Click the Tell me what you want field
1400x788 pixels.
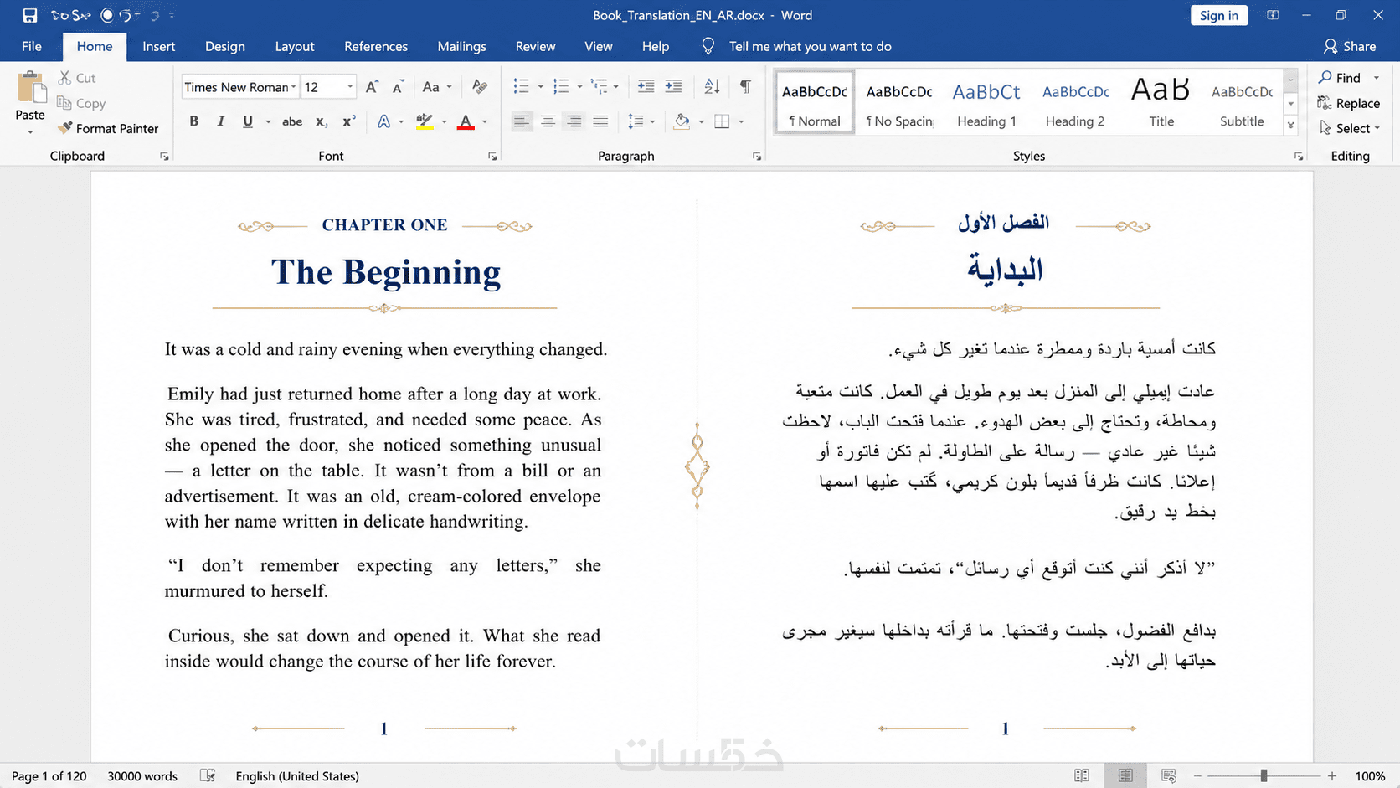[810, 46]
